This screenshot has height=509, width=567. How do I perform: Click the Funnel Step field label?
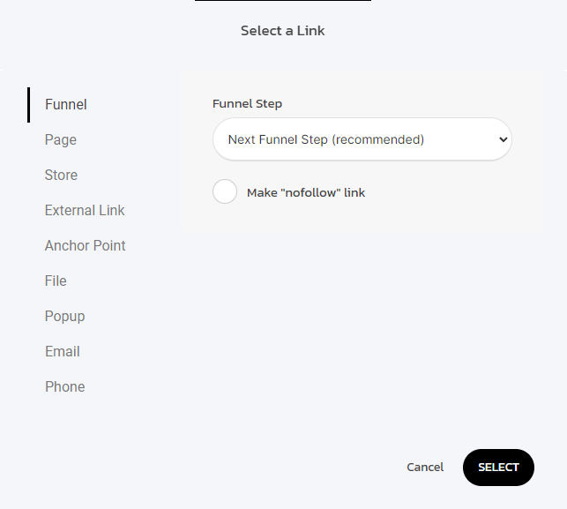point(247,104)
